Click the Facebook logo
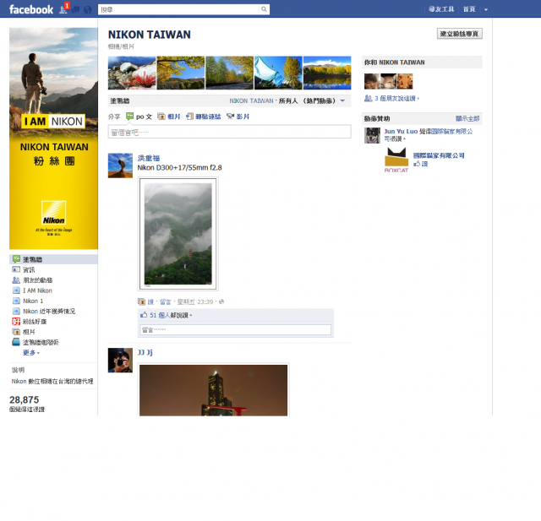The height and width of the screenshot is (521, 541). pyautogui.click(x=31, y=9)
